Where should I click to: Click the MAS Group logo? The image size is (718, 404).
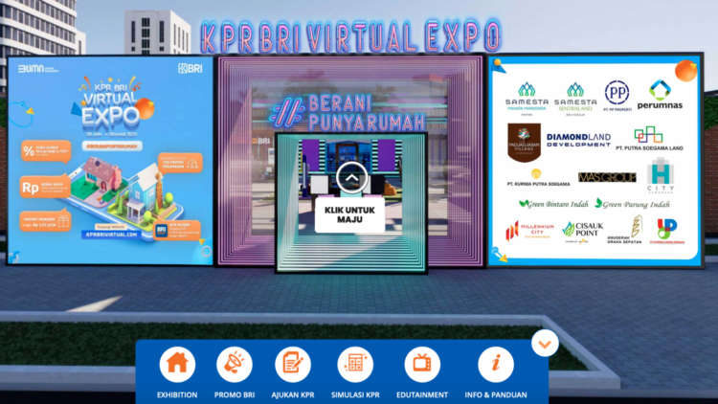click(x=607, y=177)
